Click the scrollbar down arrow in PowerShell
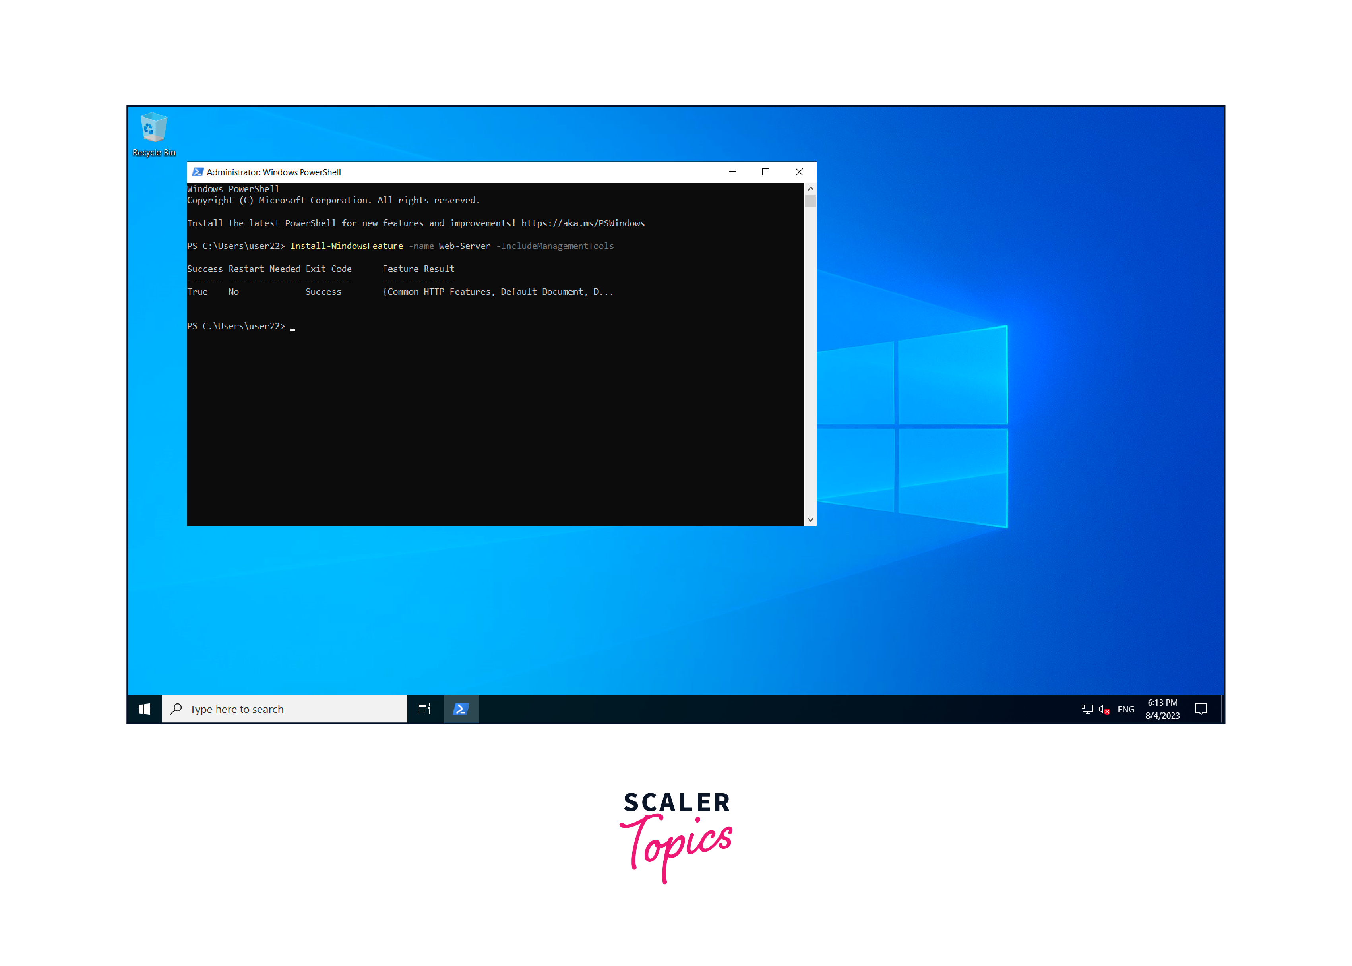The image size is (1352, 966). [x=810, y=519]
